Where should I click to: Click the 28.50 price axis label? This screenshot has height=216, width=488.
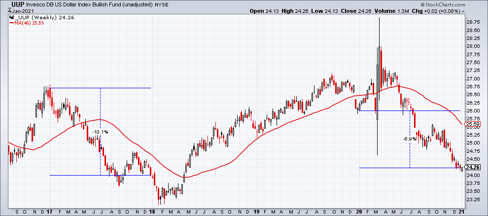pyautogui.click(x=472, y=31)
